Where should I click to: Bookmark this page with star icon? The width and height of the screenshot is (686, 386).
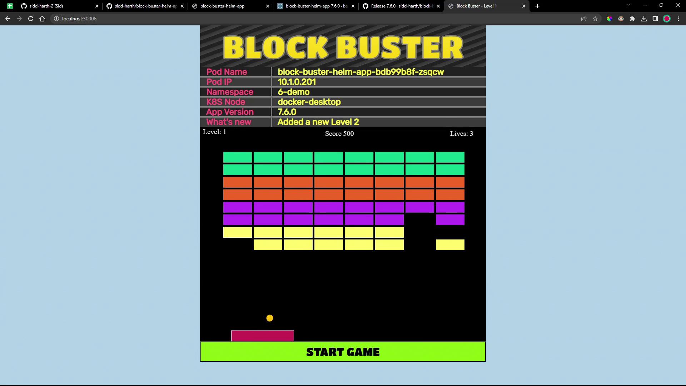pos(595,19)
